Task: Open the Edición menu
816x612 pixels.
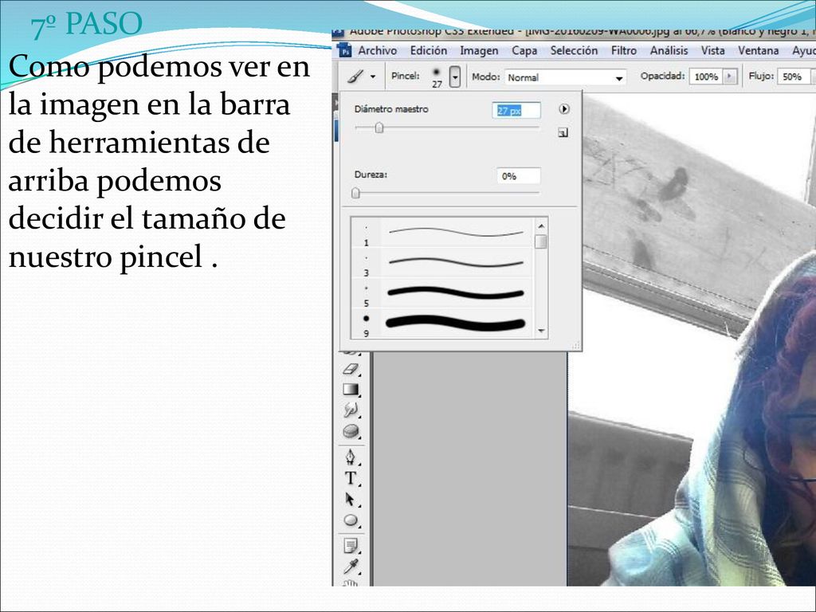Action: coord(428,50)
